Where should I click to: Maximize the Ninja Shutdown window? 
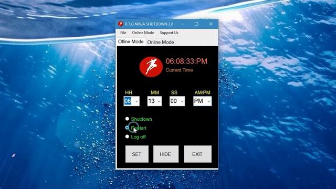tap(196, 24)
